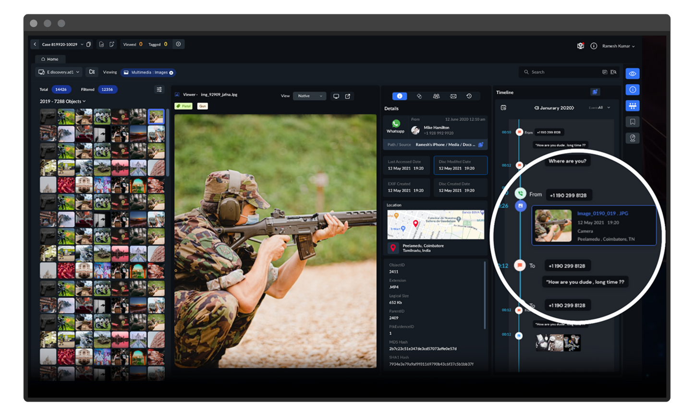Screen dimensions: 694x416
Task: Open the bookmark icon in right sidebar
Action: [633, 122]
